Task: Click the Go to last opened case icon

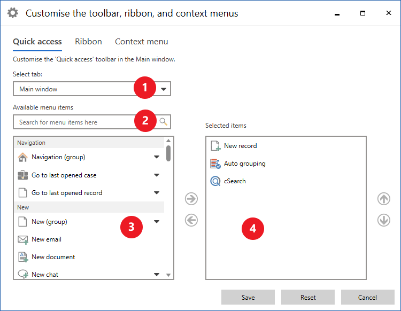Action: click(x=23, y=175)
